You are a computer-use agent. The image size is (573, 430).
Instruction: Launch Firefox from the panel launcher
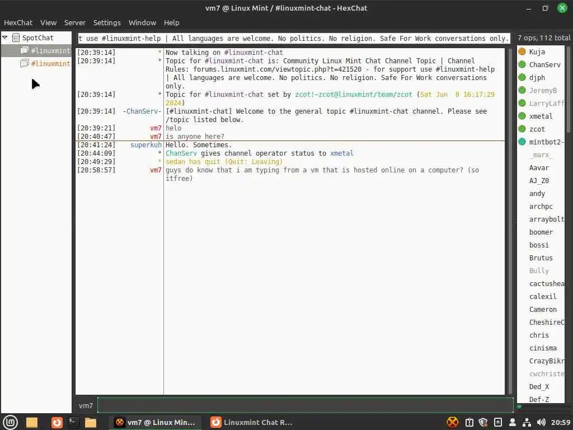(57, 422)
